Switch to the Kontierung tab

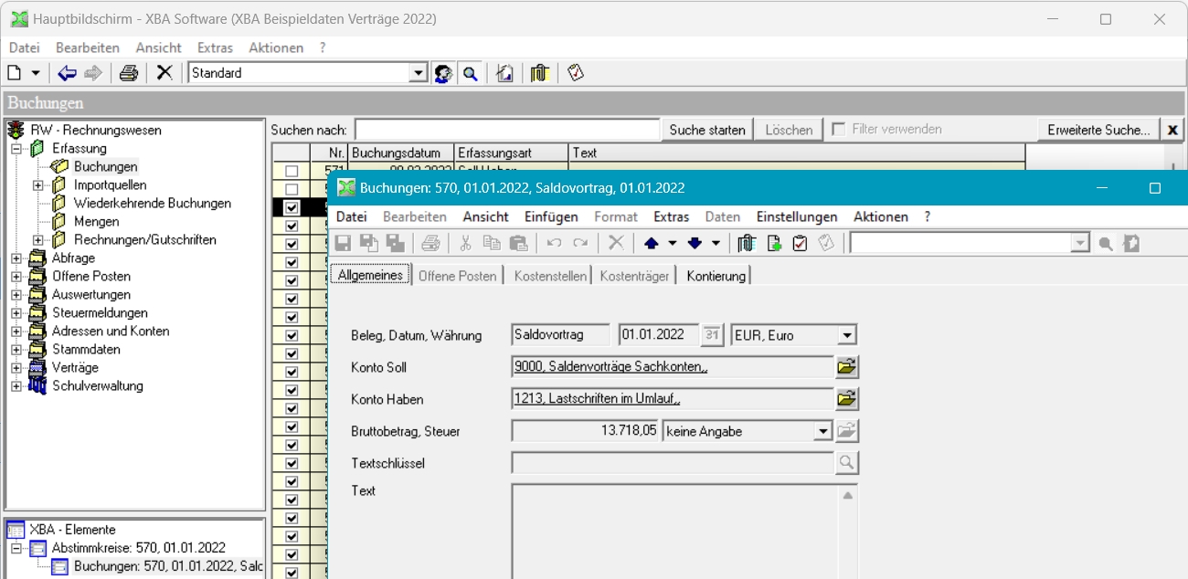pos(716,276)
